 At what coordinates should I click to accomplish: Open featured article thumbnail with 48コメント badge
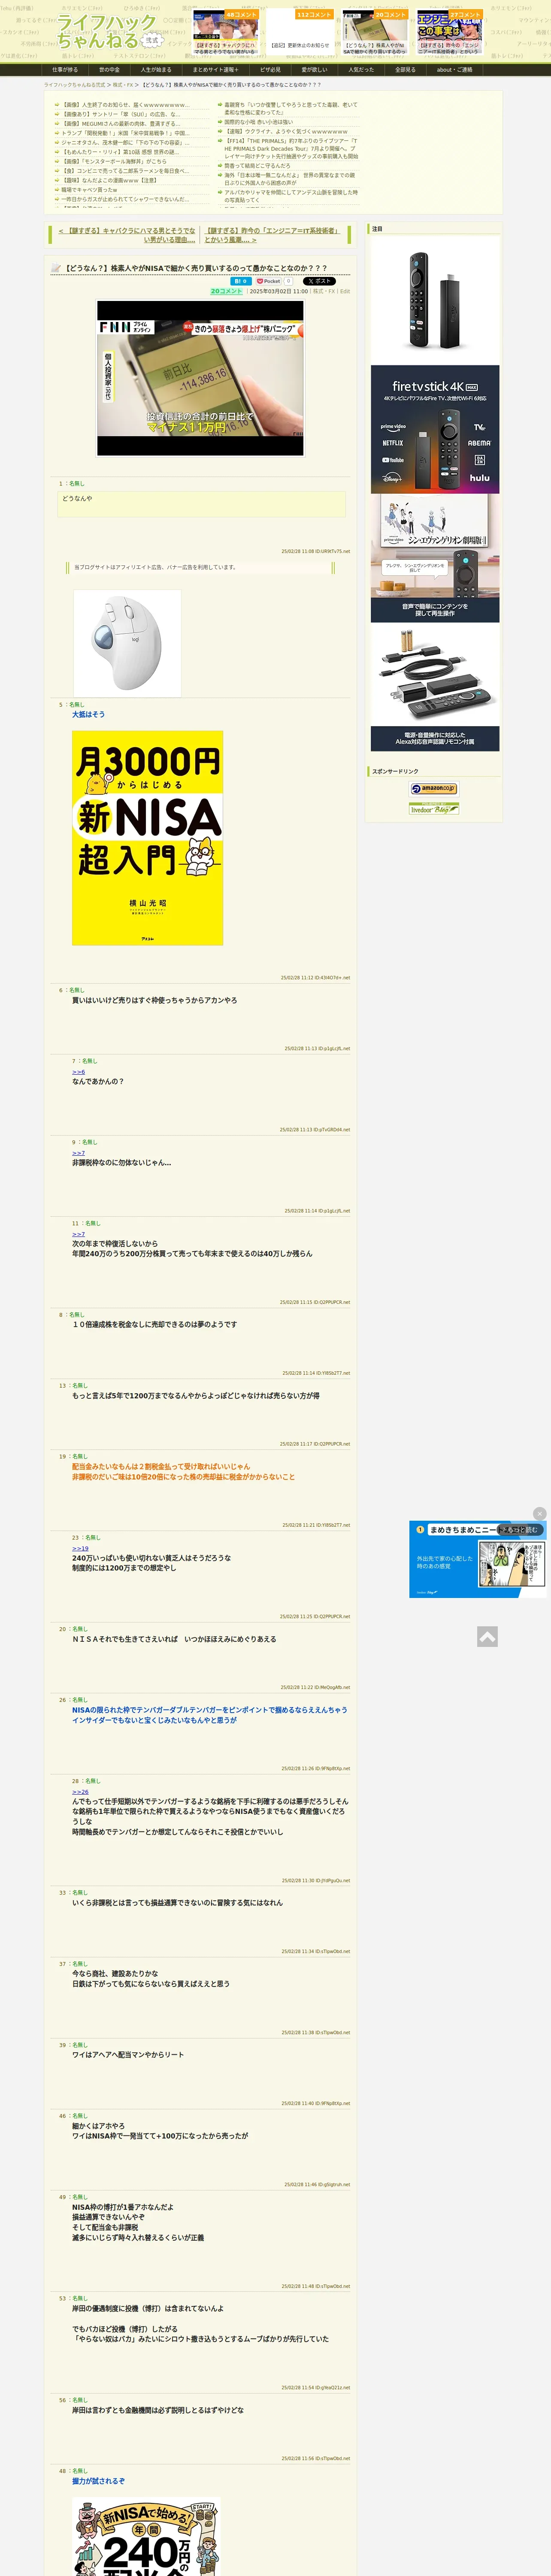[x=226, y=32]
